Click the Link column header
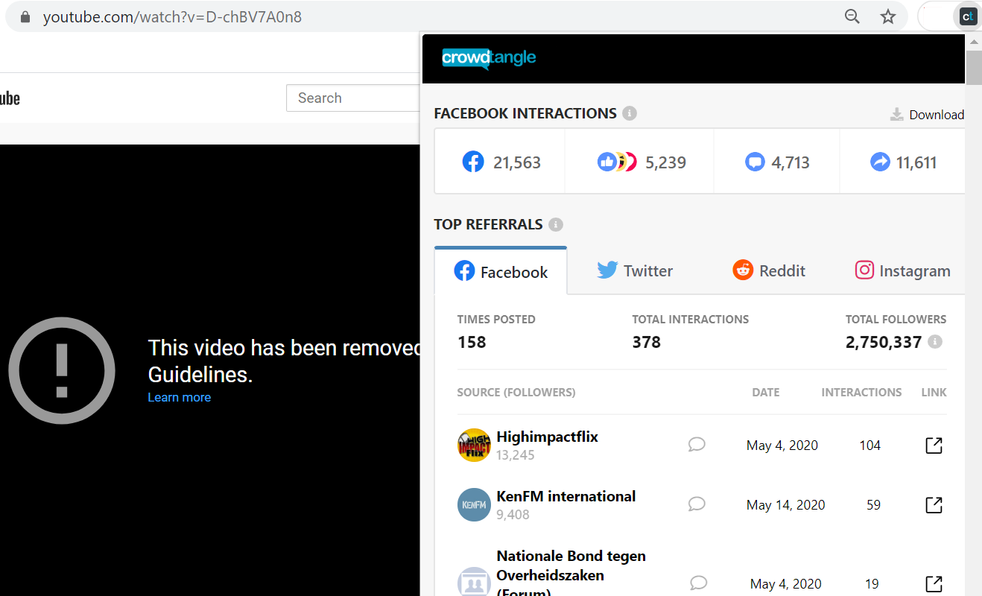This screenshot has height=596, width=982. [934, 392]
